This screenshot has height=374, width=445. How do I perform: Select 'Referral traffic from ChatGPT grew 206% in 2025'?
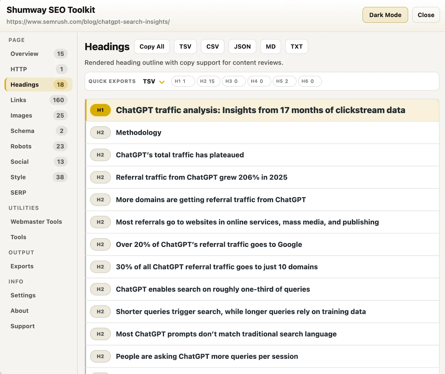[202, 177]
